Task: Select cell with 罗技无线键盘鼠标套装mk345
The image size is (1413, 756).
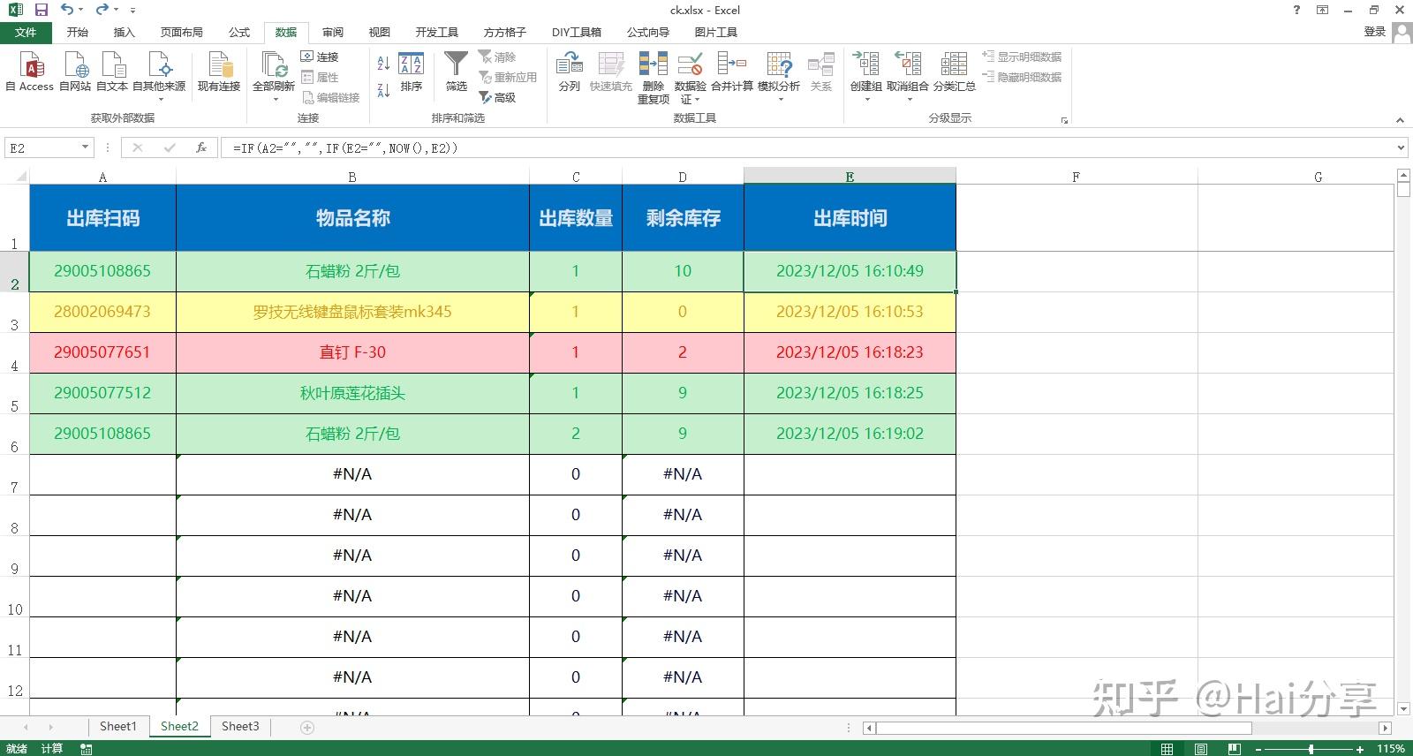Action: (x=352, y=312)
